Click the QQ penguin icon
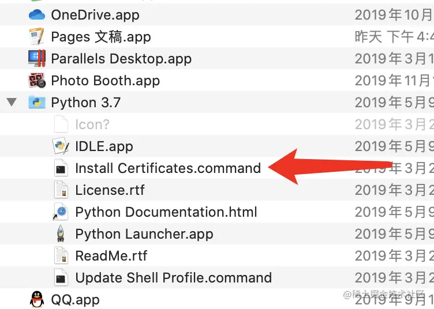The height and width of the screenshot is (309, 434). tap(37, 299)
